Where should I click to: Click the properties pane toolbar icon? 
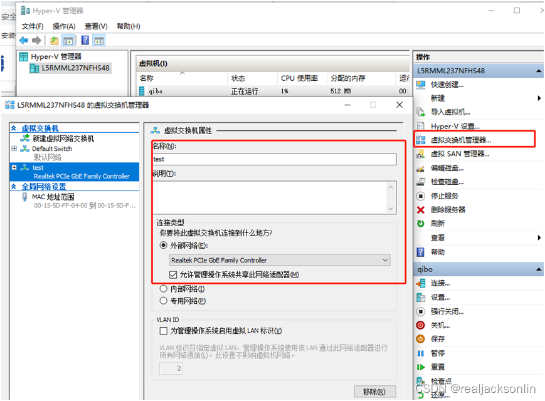coord(100,41)
